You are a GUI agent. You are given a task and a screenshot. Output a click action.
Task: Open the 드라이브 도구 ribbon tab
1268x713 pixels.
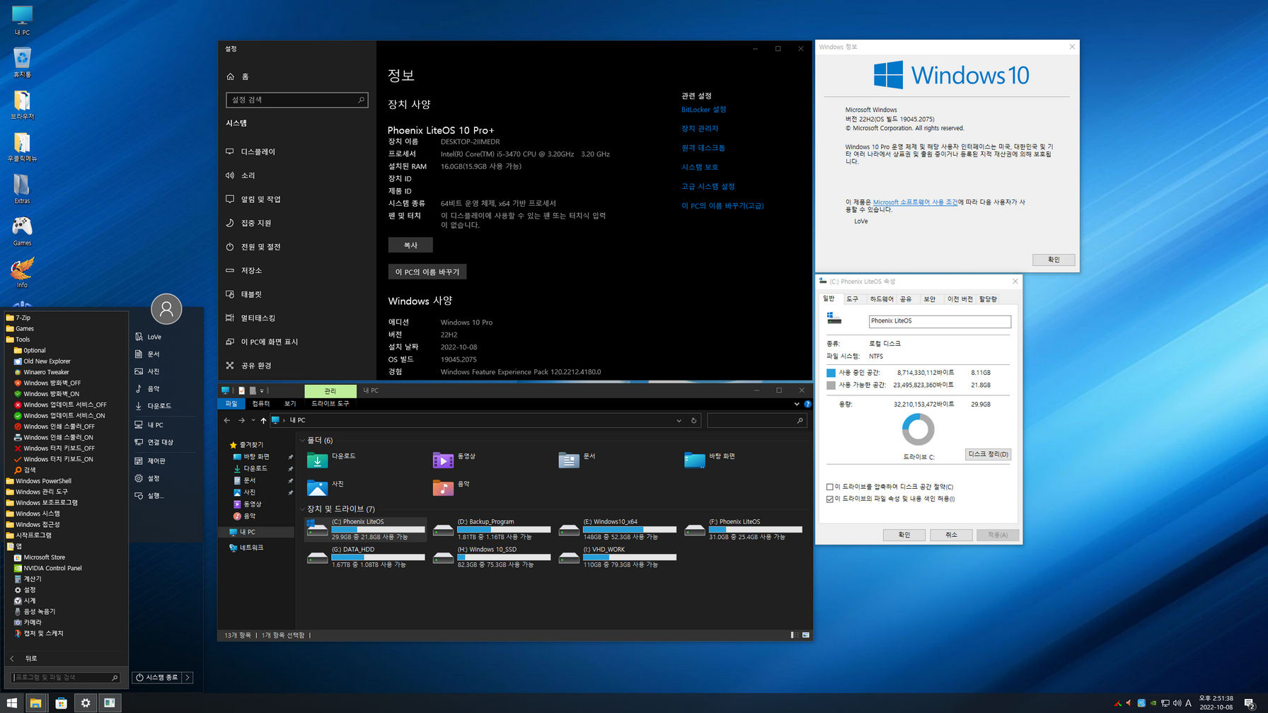click(x=330, y=403)
